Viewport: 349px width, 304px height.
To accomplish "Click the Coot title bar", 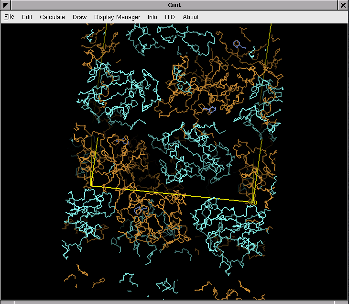I will (174, 5).
